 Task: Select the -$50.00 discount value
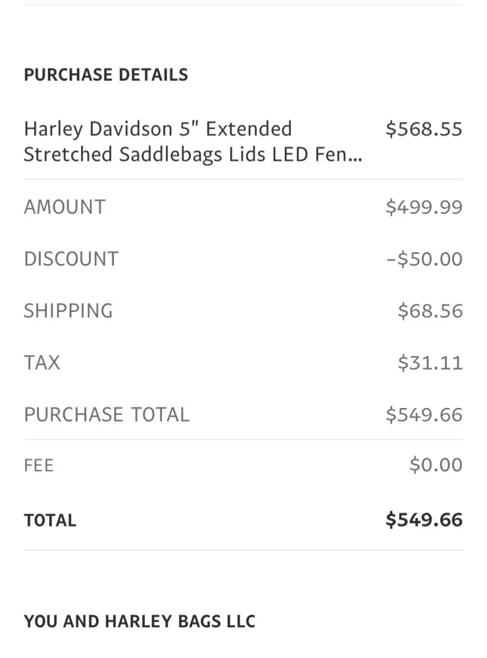click(424, 259)
